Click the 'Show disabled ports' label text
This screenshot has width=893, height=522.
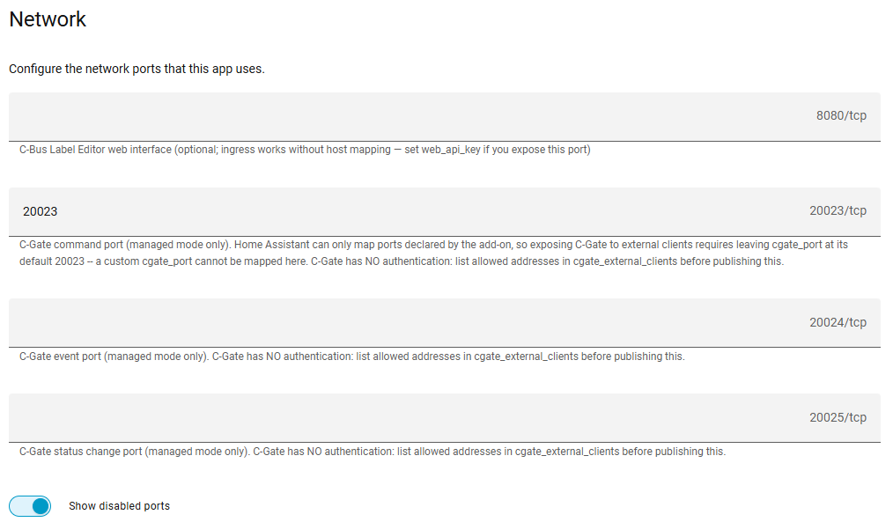tap(119, 506)
